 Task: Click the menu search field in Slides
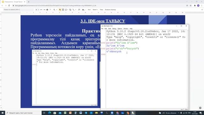tap(18, 10)
